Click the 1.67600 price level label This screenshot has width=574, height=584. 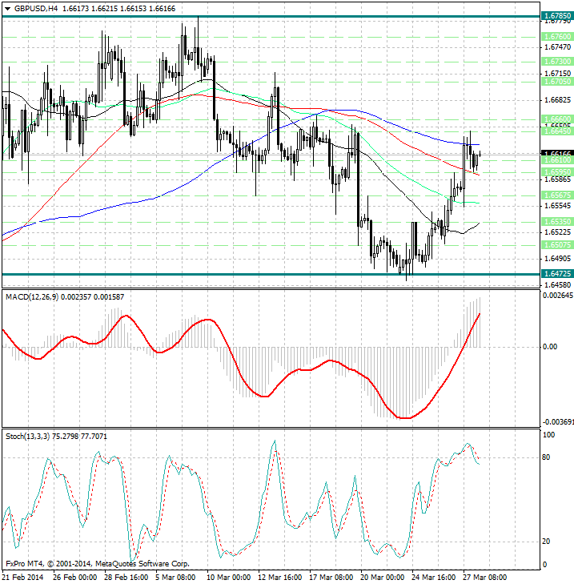pos(557,37)
